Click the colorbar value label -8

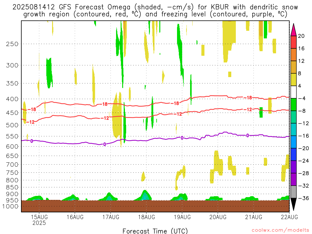pos(302,111)
